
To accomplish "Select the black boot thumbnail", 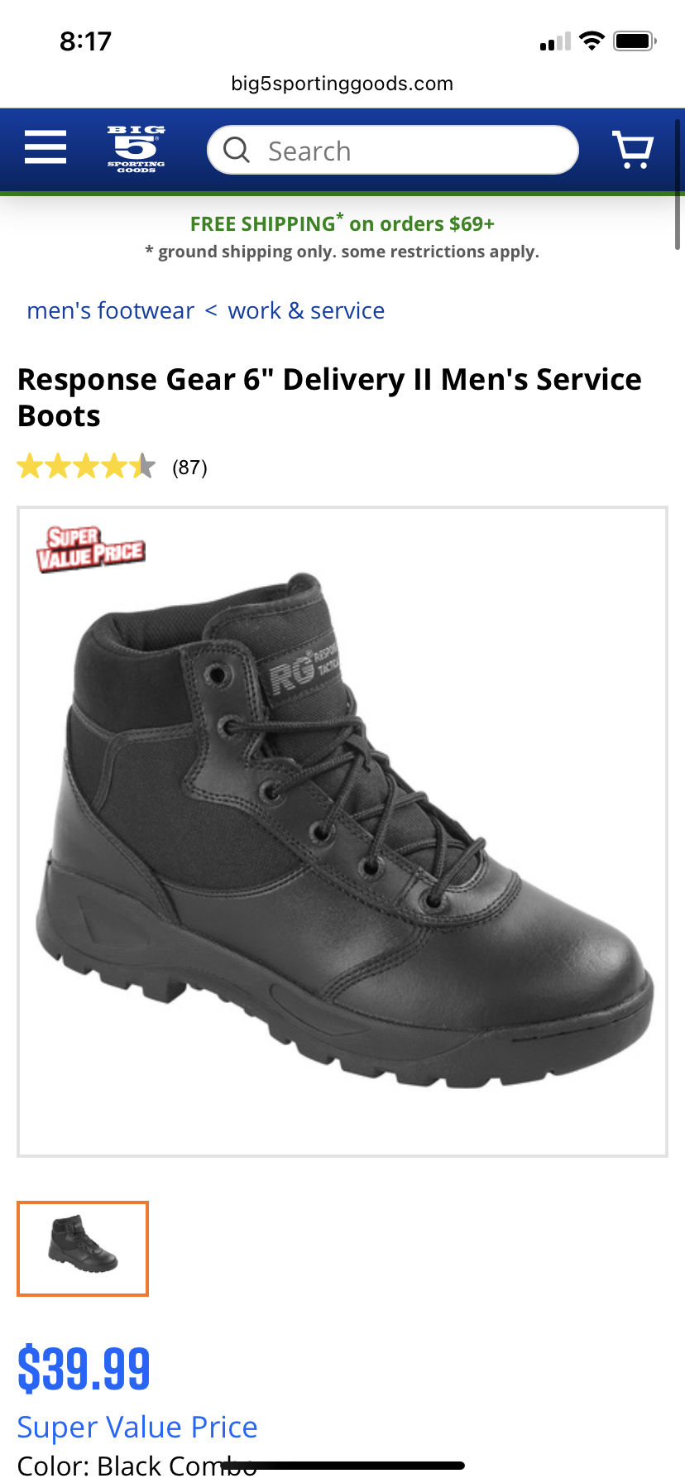I will tap(83, 1249).
